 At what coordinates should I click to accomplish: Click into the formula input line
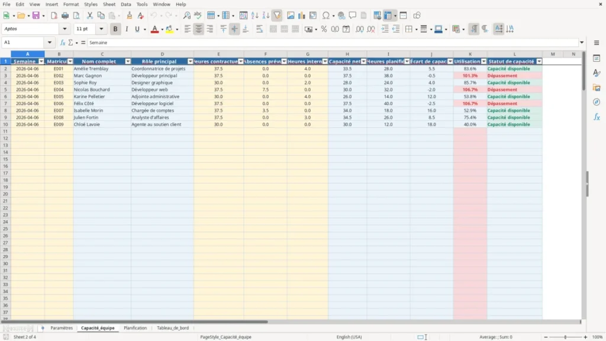click(x=333, y=43)
